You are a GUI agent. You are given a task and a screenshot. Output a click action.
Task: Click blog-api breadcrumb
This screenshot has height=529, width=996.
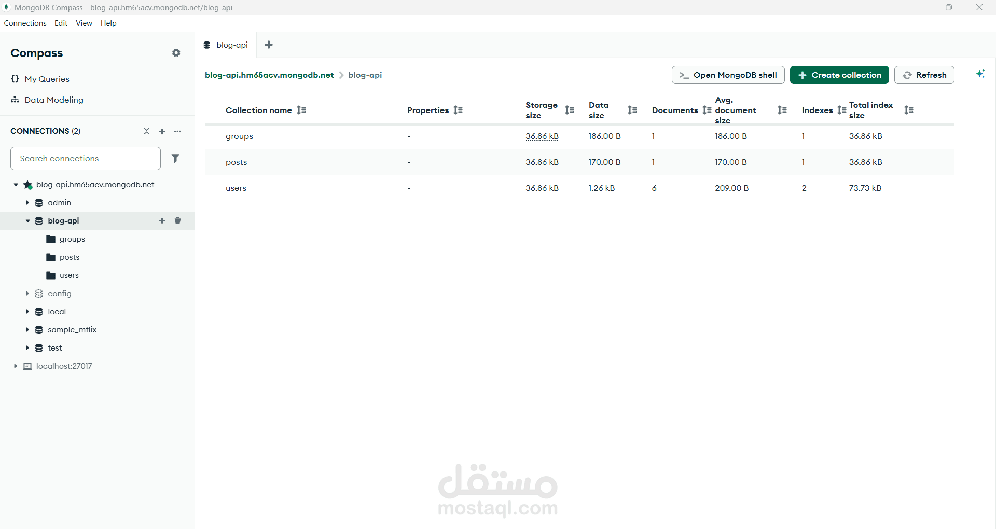point(365,75)
